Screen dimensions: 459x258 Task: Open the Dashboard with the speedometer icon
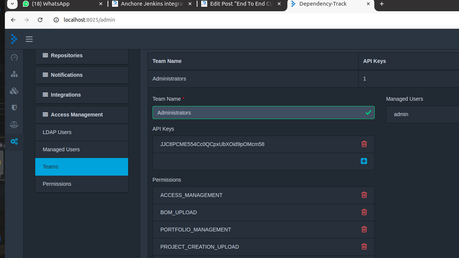click(14, 57)
